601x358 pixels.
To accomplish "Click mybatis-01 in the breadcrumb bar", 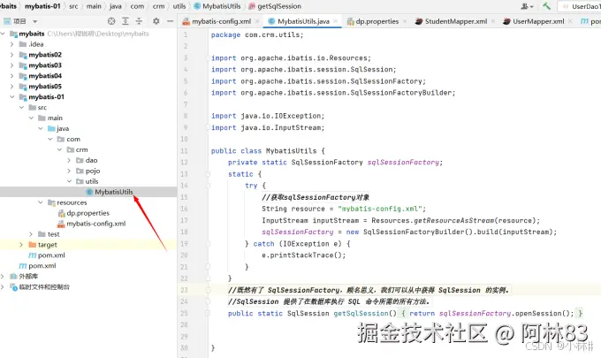I will pos(44,6).
